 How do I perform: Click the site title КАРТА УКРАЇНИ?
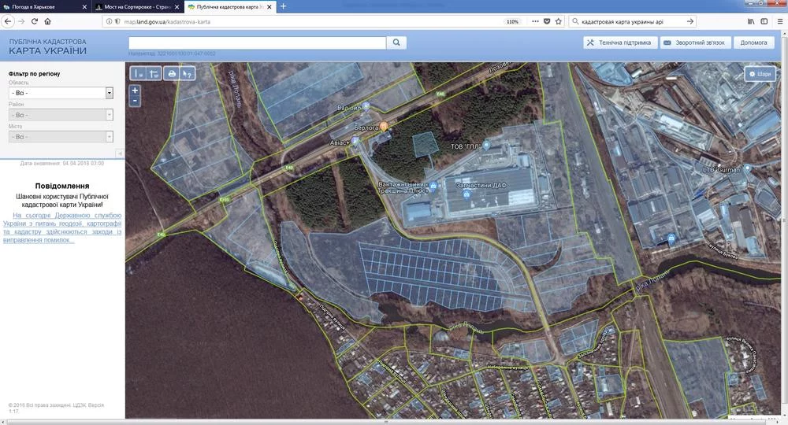pos(48,50)
